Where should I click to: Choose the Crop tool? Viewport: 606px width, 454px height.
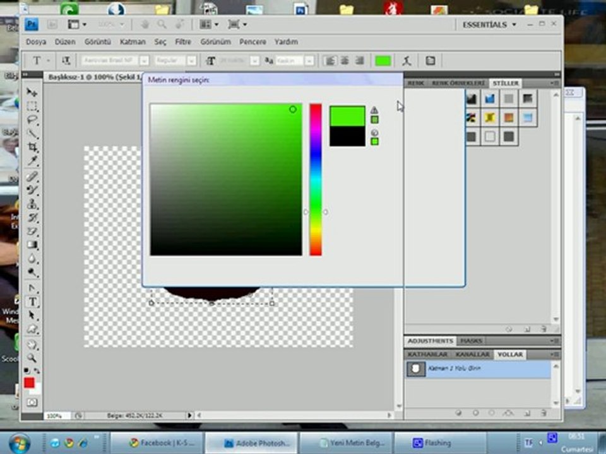(32, 148)
